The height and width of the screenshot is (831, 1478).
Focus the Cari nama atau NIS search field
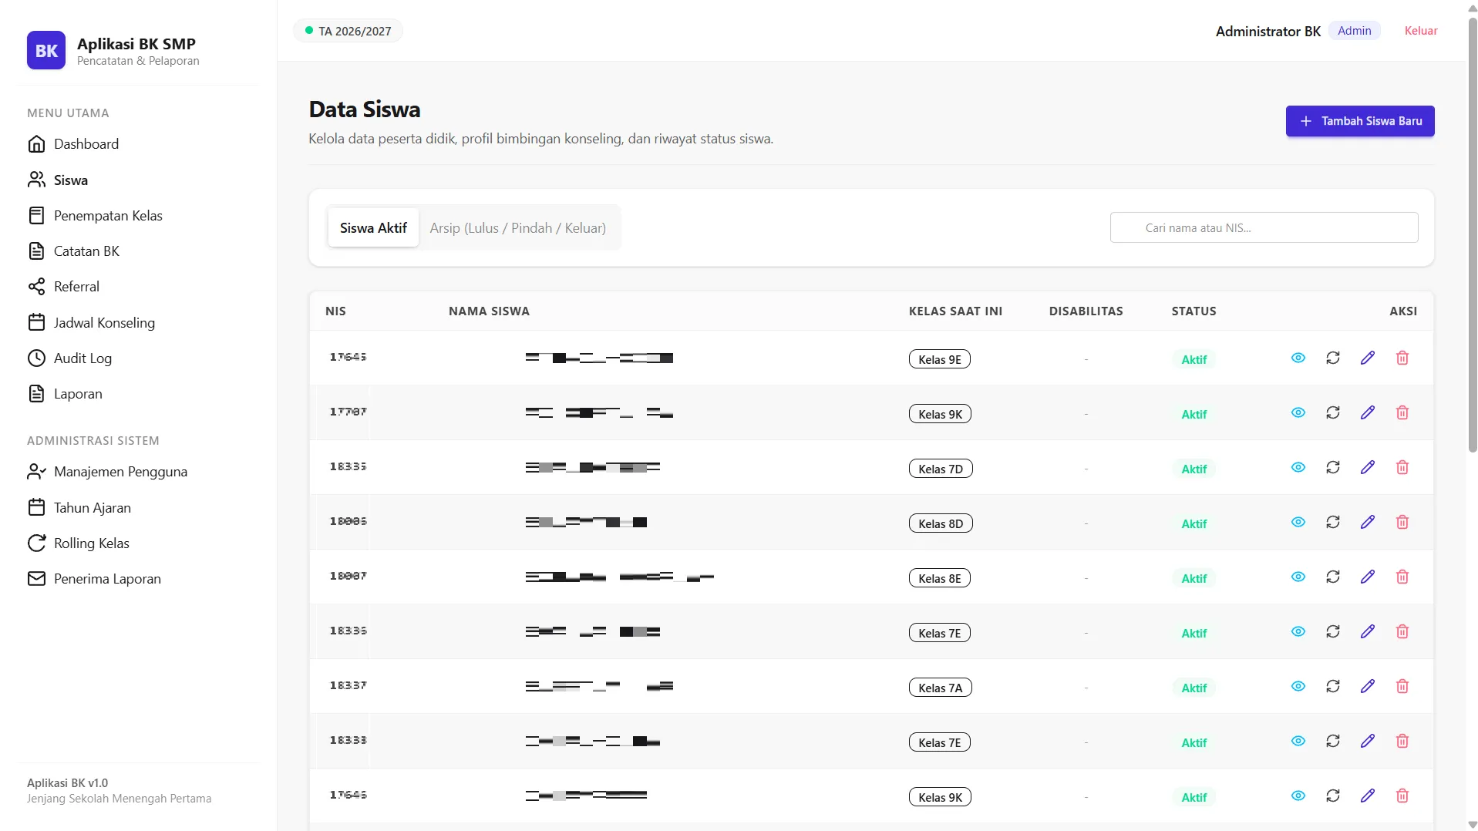1264,228
